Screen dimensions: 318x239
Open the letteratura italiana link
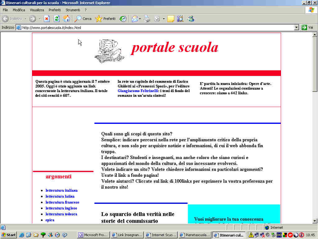tap(61, 190)
